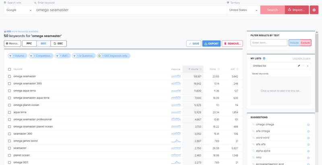Image resolution: width=322 pixels, height=165 pixels.
Task: Click the add icon beside 'omega omega' suggestion
Action: (x=308, y=124)
